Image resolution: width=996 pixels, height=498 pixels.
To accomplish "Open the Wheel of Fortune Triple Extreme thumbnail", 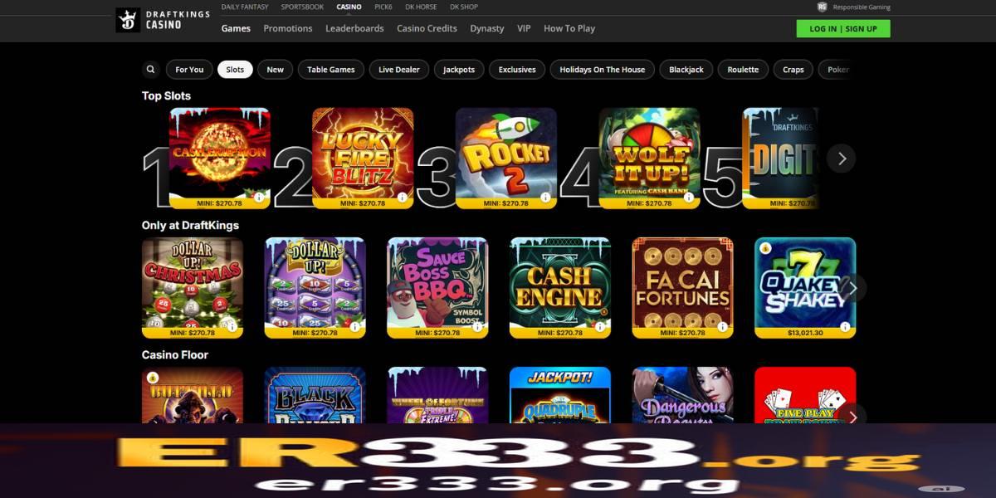I will point(437,395).
